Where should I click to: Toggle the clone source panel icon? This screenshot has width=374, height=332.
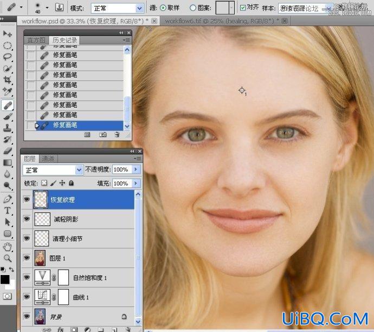(x=59, y=7)
